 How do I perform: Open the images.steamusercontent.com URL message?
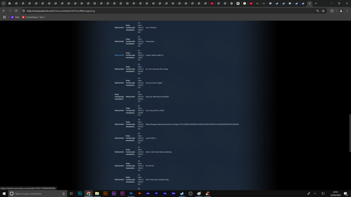pyautogui.click(x=192, y=124)
